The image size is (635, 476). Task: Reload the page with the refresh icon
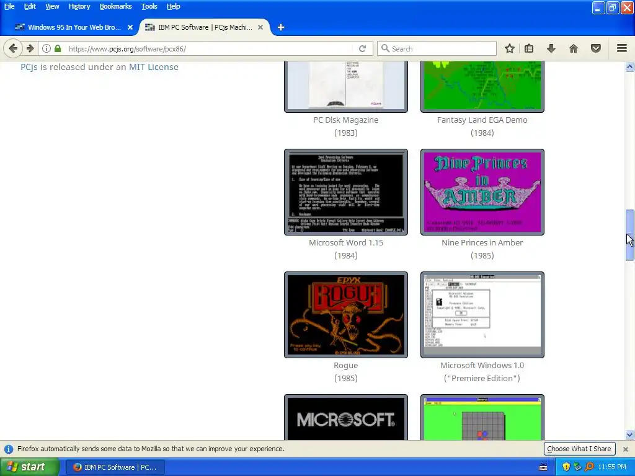pyautogui.click(x=362, y=48)
